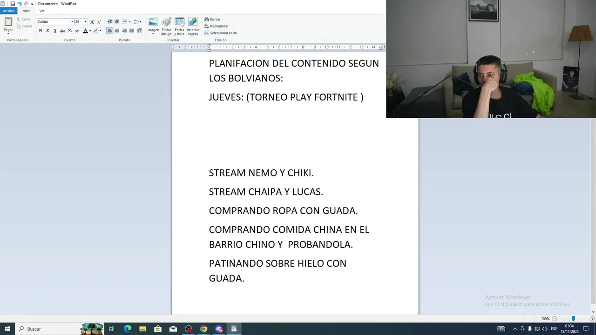Open the Customize Quick Access Toolbar arrow

click(x=32, y=4)
